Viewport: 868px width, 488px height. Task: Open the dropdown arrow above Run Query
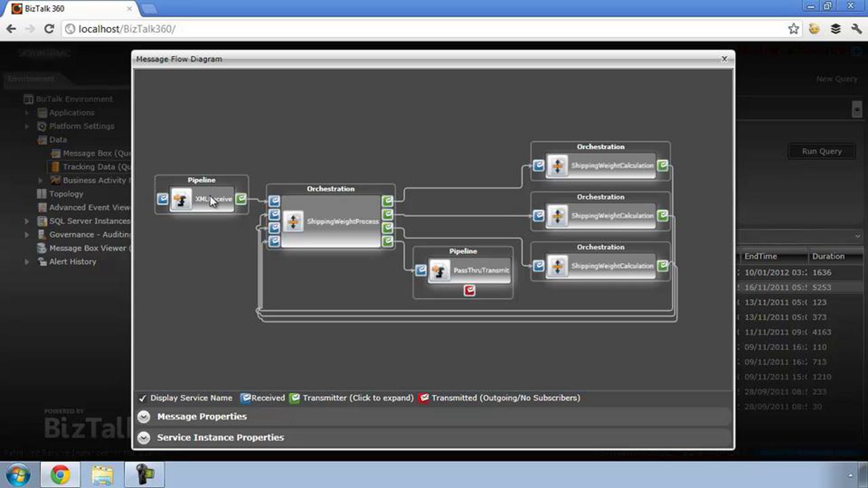point(857,109)
